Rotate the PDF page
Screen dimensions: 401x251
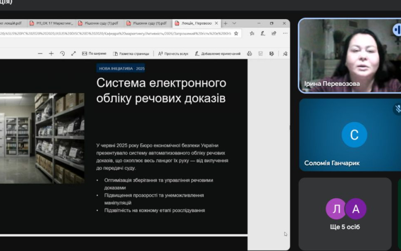coord(62,54)
